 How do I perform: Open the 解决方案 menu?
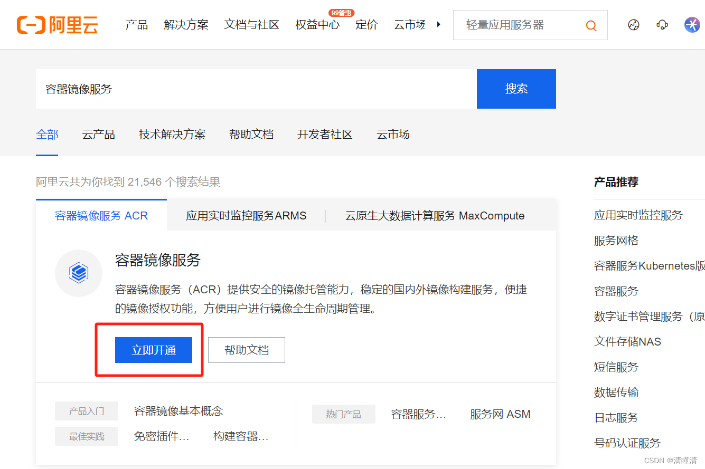(x=186, y=25)
